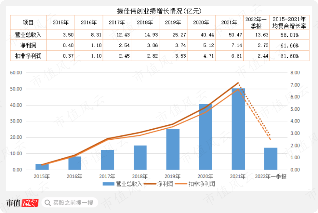Click the 2015-2021年均复合增长率 header
Image resolution: width=318 pixels, height=213 pixels.
[289, 22]
